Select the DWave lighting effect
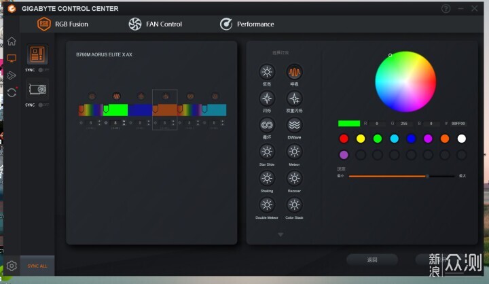Image resolution: width=489 pixels, height=284 pixels. click(294, 125)
